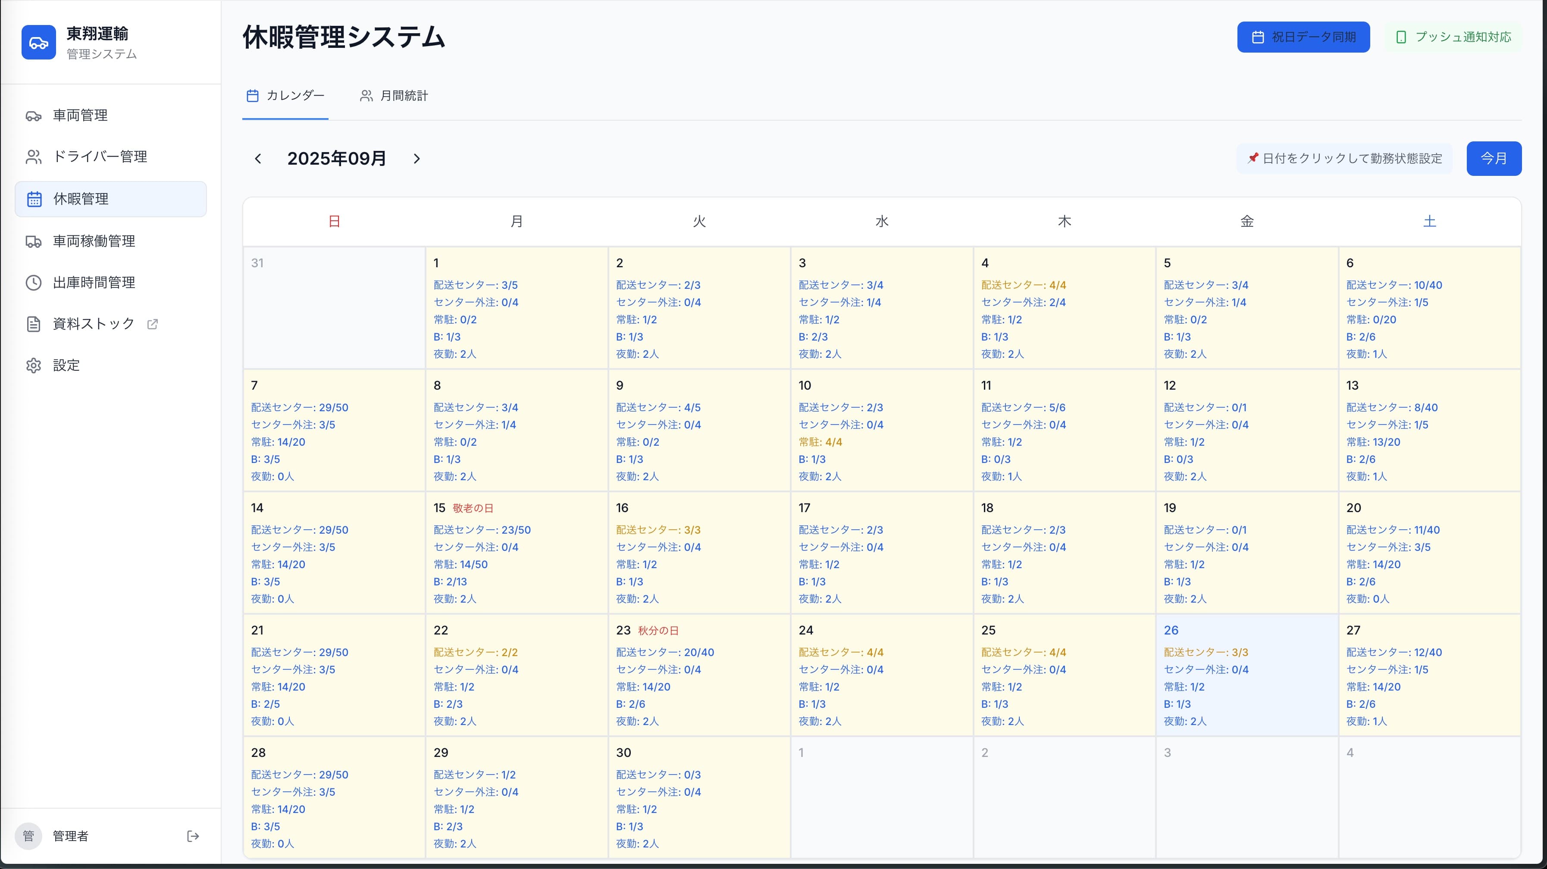Select calendar day 23 秋分の日
Image resolution: width=1547 pixels, height=869 pixels.
click(699, 675)
